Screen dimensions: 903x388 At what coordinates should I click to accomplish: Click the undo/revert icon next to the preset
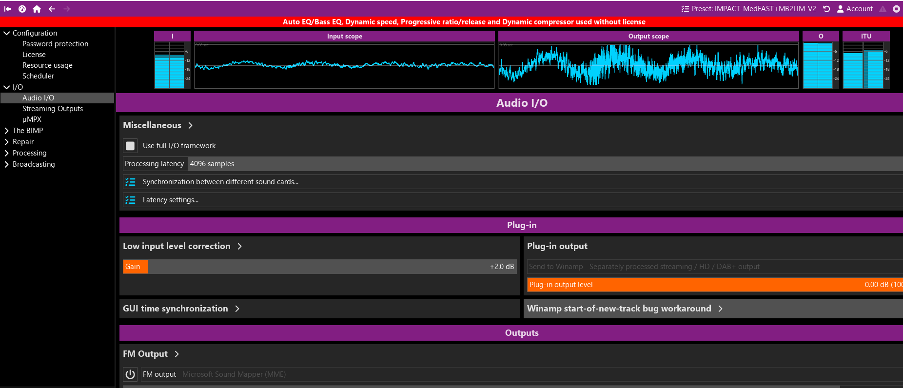coord(826,9)
